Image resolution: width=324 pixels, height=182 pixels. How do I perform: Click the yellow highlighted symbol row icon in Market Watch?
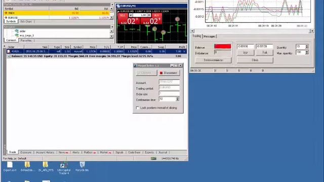click(x=6, y=13)
